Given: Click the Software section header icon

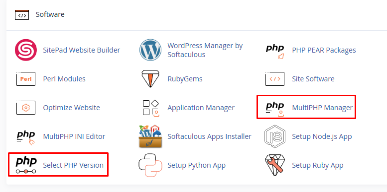Looking at the screenshot, I should 22,14.
